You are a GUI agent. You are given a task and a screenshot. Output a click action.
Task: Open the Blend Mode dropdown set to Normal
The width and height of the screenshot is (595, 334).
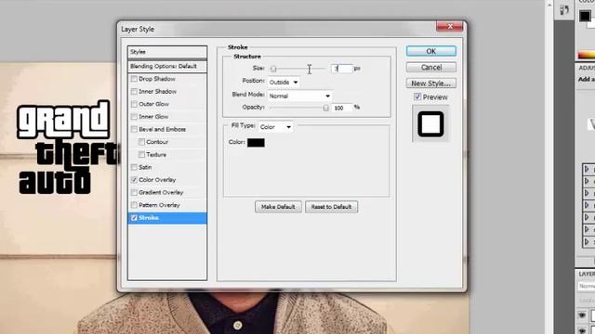pyautogui.click(x=299, y=96)
